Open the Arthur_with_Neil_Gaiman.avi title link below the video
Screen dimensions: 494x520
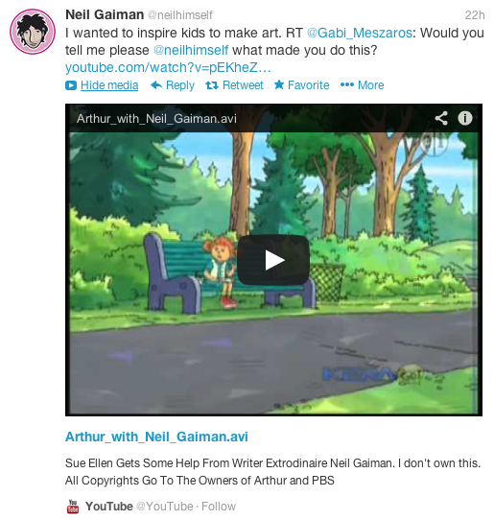click(x=156, y=437)
